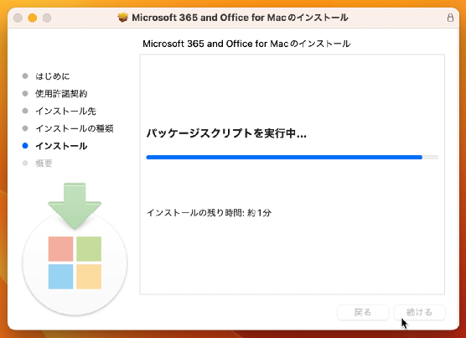The width and height of the screenshot is (466, 338).
Task: Select the current インストール step
Action: 61,146
